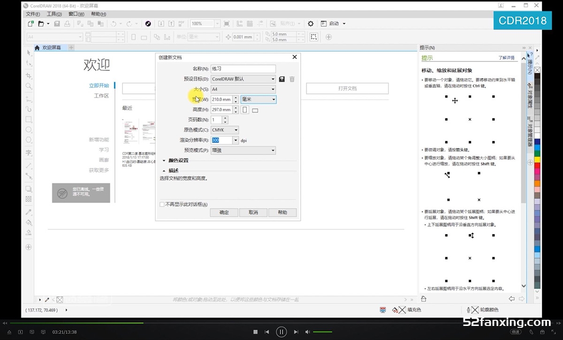Open the preview mode dropdown (增强)
This screenshot has width=563, height=340.
click(243, 151)
